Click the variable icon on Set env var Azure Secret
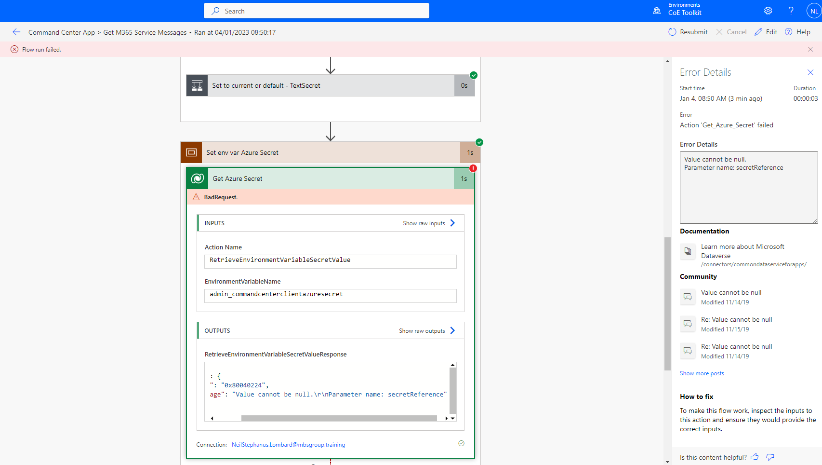822x465 pixels. point(191,152)
